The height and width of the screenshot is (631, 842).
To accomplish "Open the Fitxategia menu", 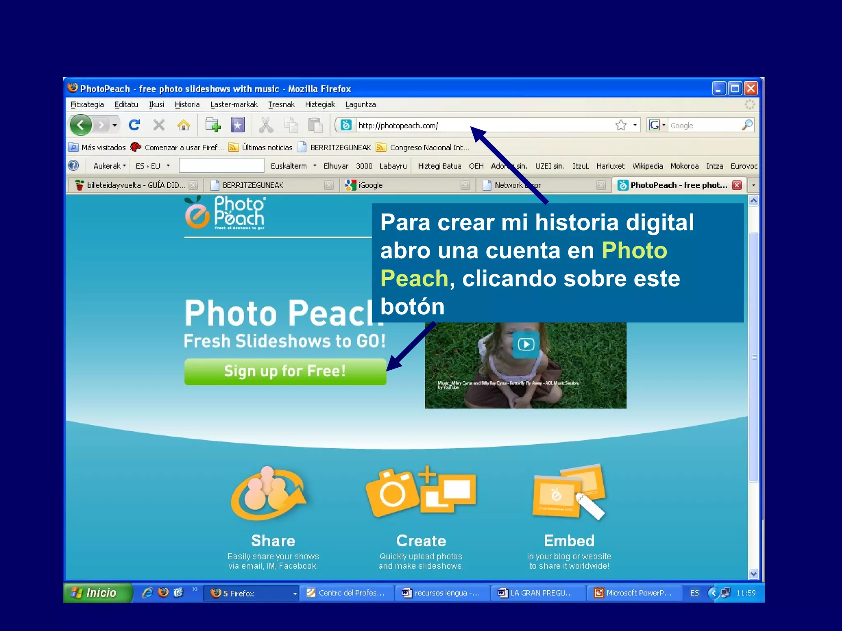I will coord(87,104).
